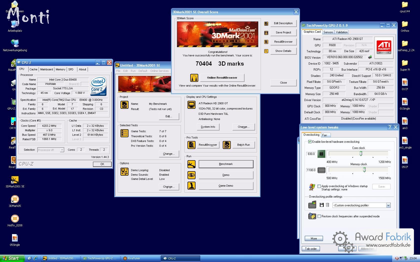Switch to CPU-Z SPD tab
The width and height of the screenshot is (420, 262).
click(71, 70)
